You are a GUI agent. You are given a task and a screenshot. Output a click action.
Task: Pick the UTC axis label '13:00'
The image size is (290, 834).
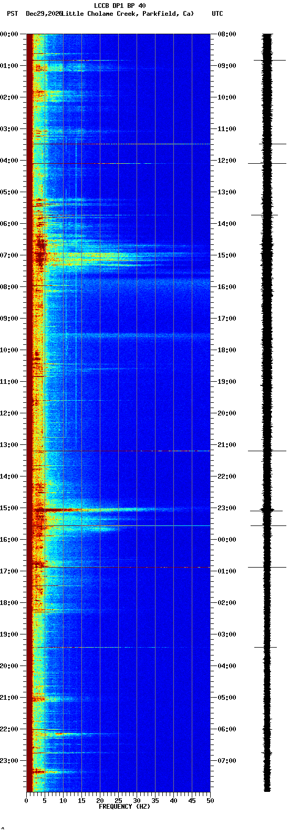coord(227,192)
